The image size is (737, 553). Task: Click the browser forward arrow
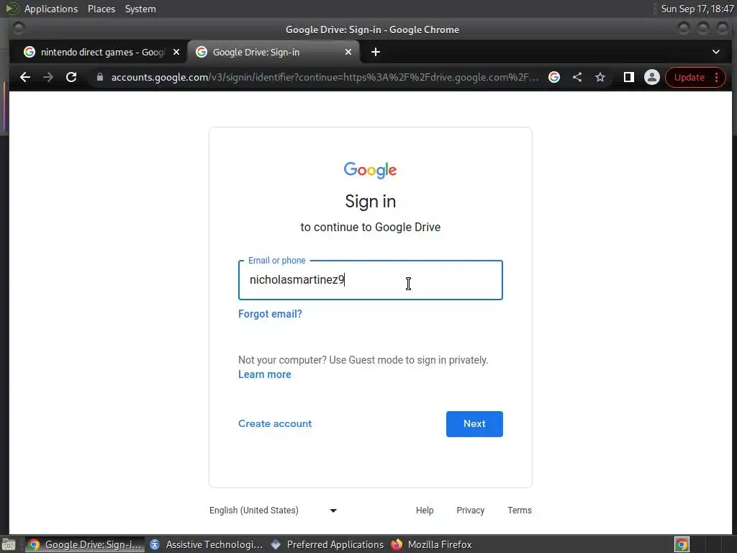pos(48,77)
